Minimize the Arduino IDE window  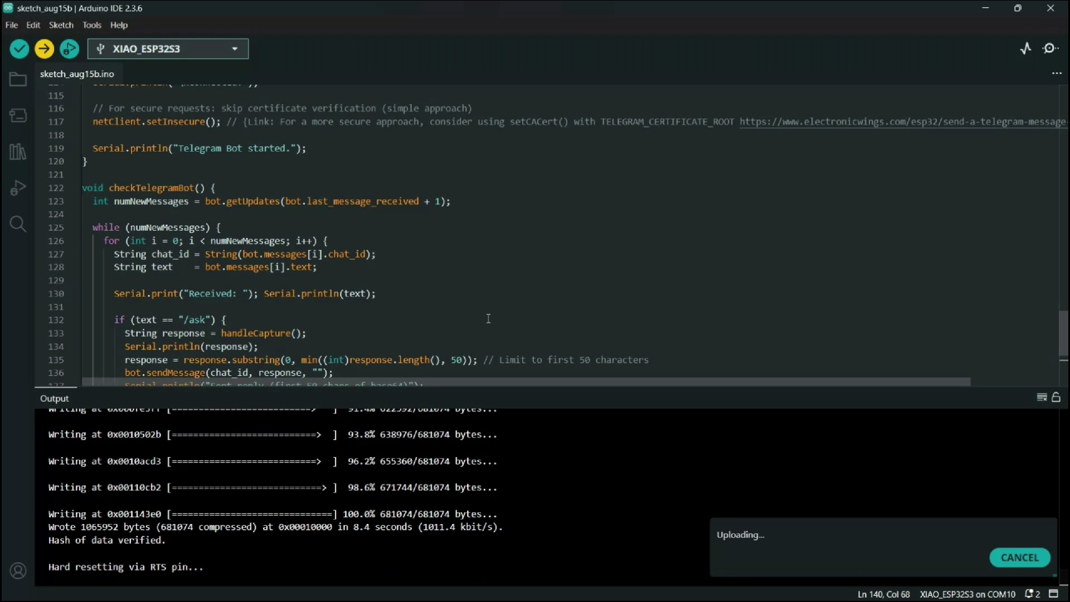986,8
